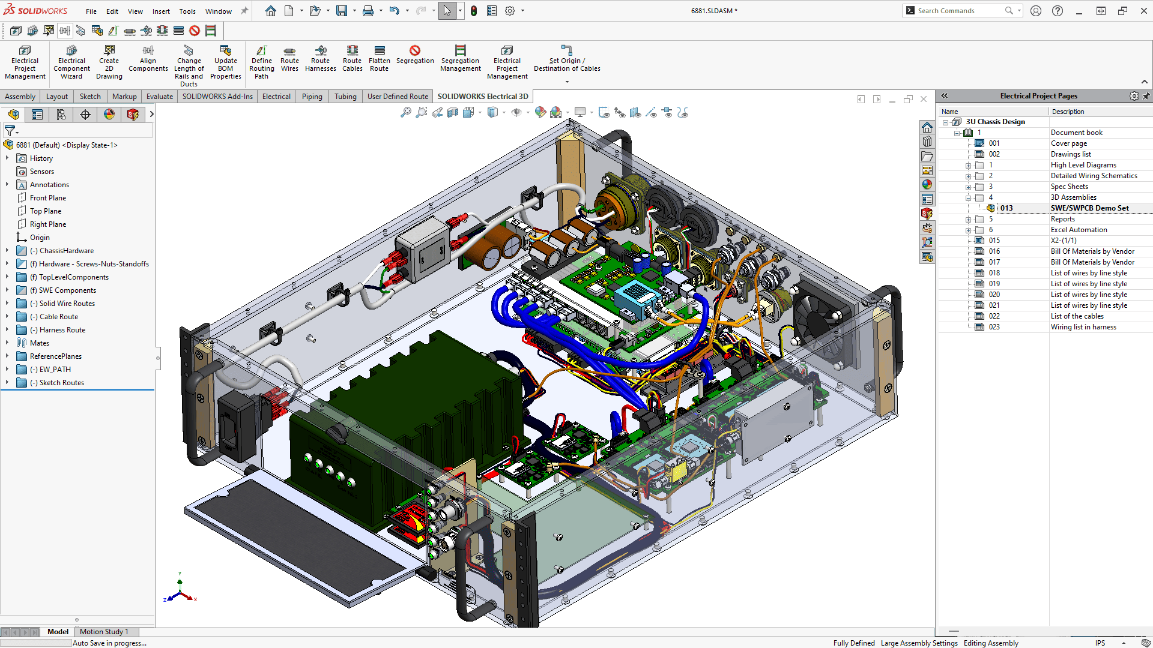
Task: Select Zoom to Fit in the heads-up toolbar
Action: coord(405,112)
